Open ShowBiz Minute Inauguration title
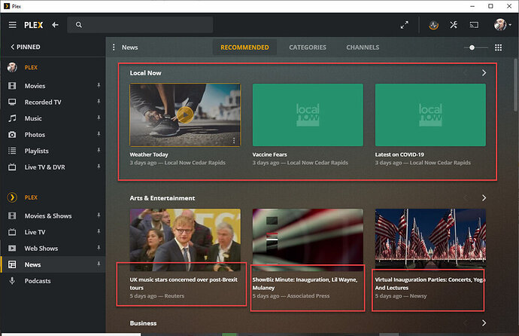Screen dimensions: 519x336 click(305, 284)
